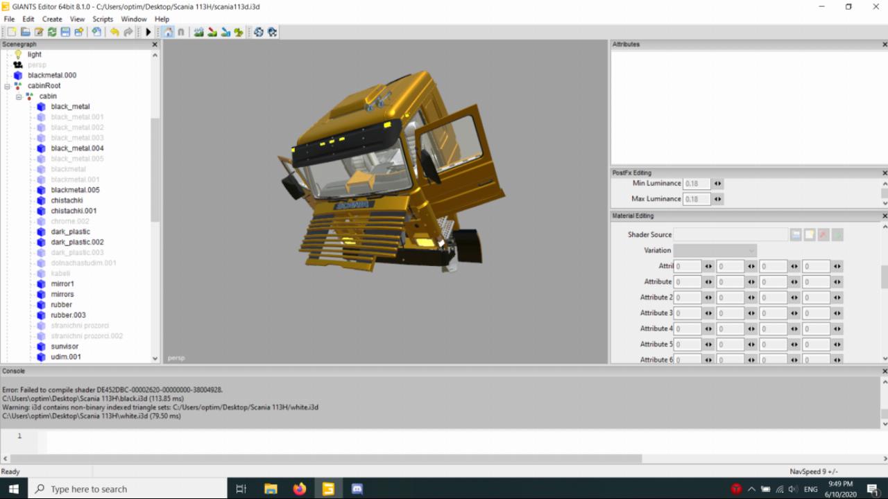This screenshot has height=499, width=888.
Task: Click the Discord taskbar icon
Action: coord(357,489)
